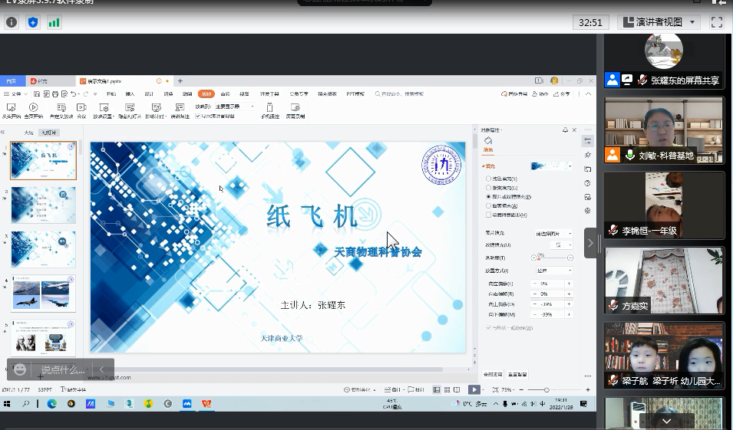This screenshot has width=733, height=430.
Task: Click the hide slide (隐藏幻灯片) icon
Action: 130,108
